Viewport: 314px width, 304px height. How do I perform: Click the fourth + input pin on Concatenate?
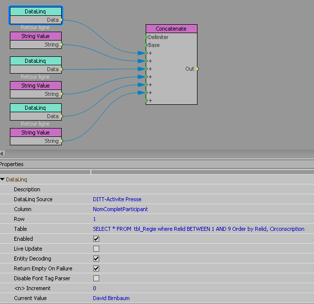pos(146,77)
